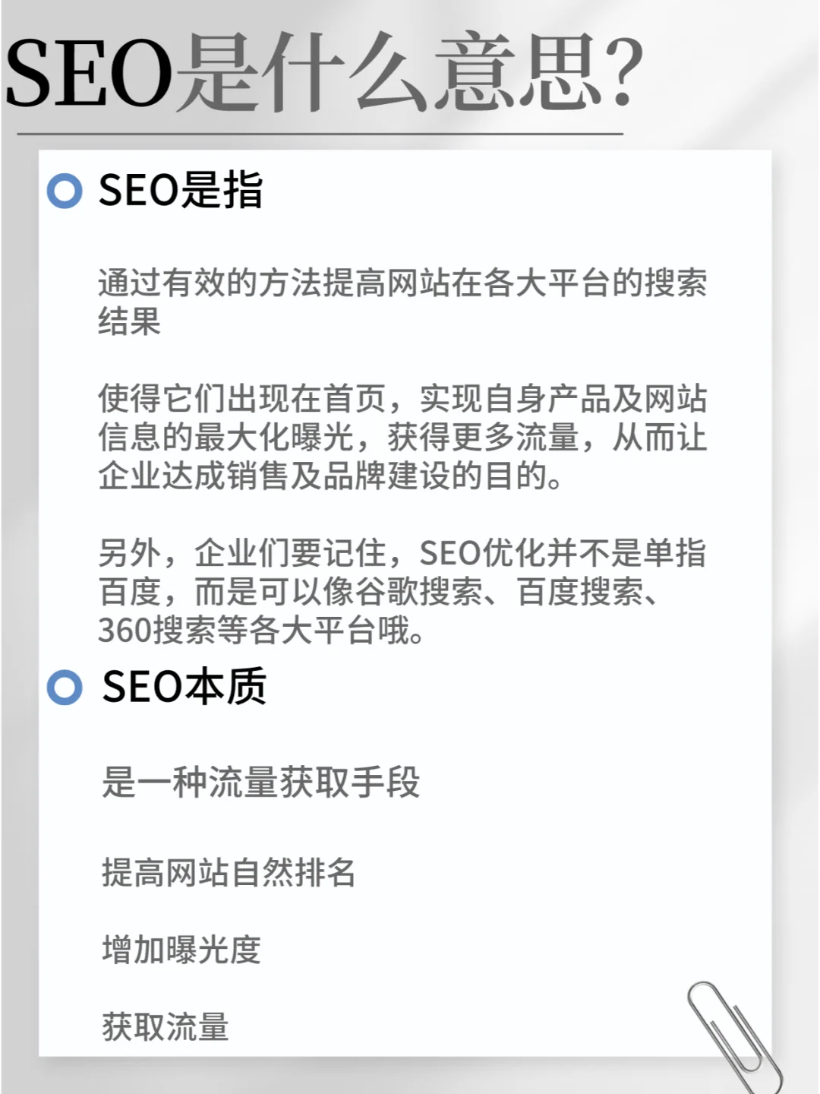820x1094 pixels.
Task: Click the SEO本质 section heading
Action: point(184,686)
